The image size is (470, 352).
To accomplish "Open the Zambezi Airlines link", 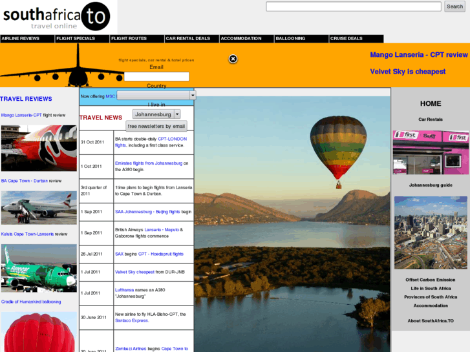I will click(131, 349).
